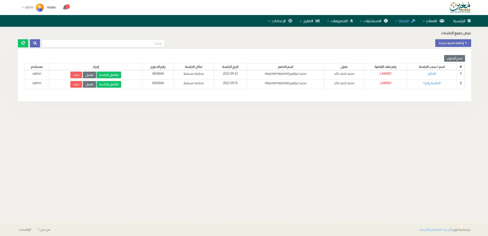Edit the second session row
Image resolution: width=488 pixels, height=236 pixels.
(x=89, y=84)
